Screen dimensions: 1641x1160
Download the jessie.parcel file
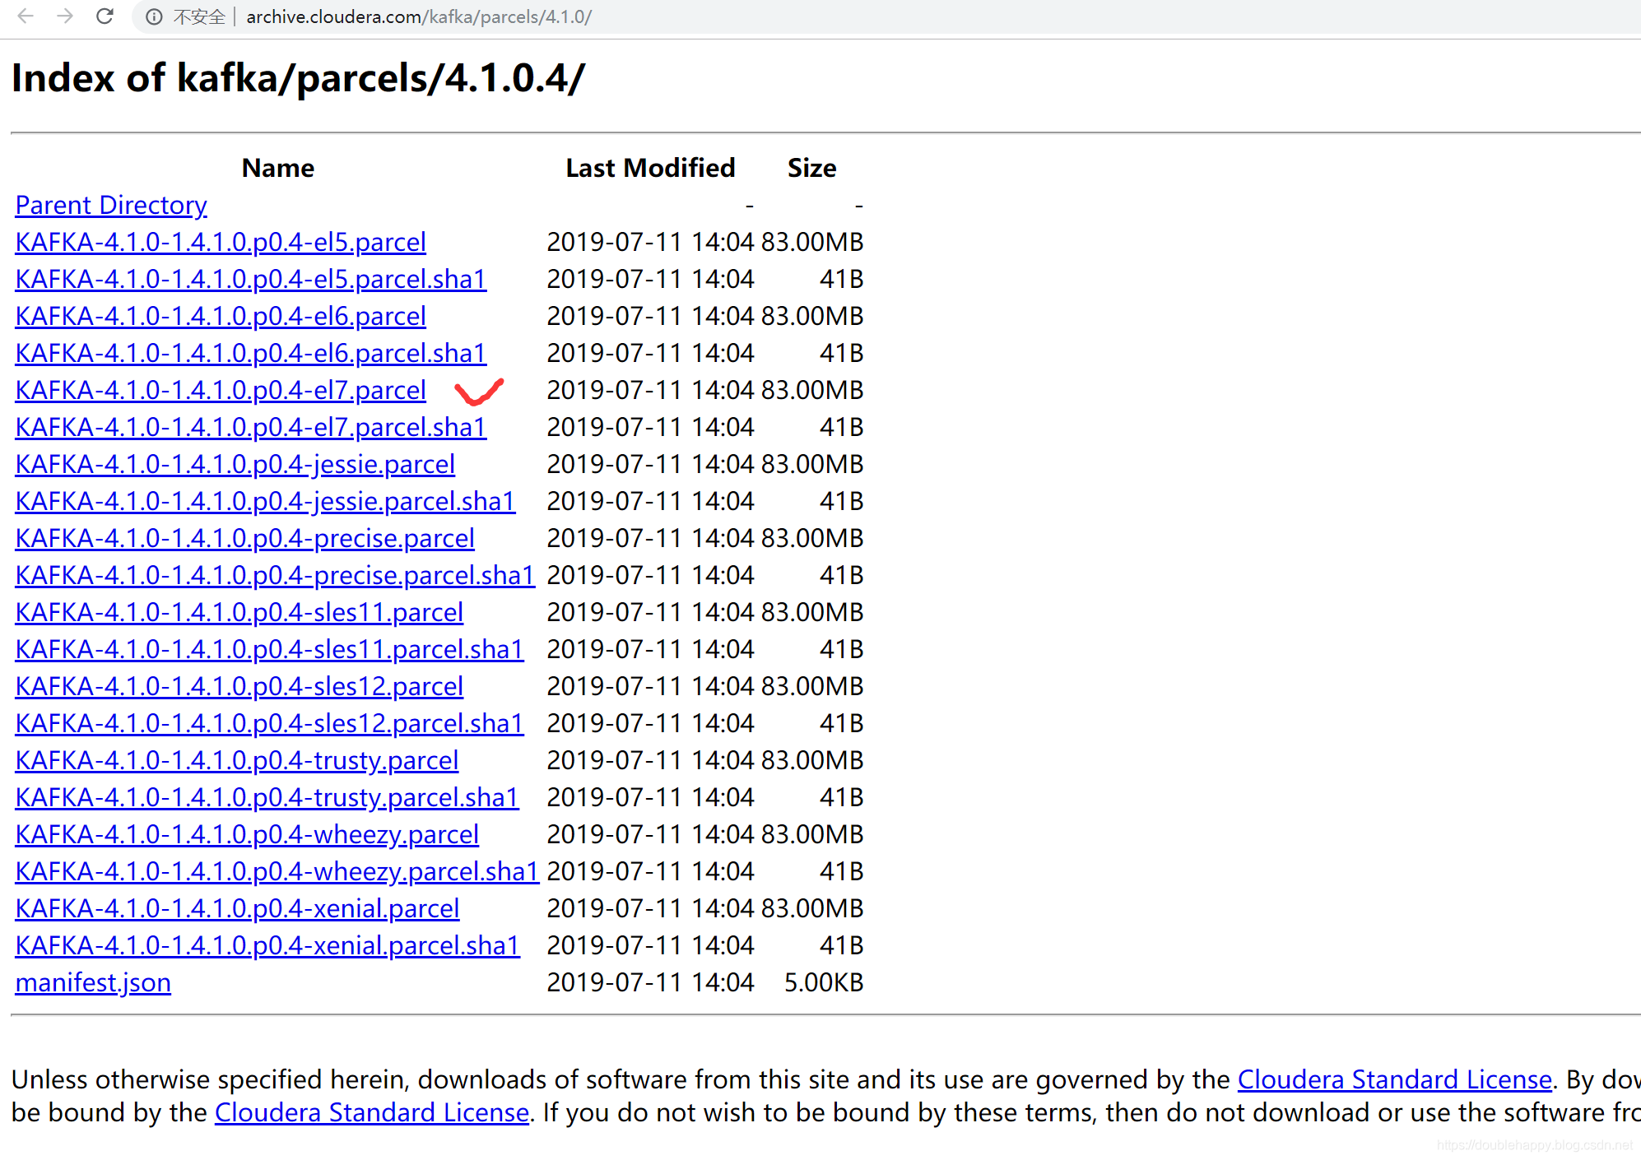pyautogui.click(x=235, y=464)
